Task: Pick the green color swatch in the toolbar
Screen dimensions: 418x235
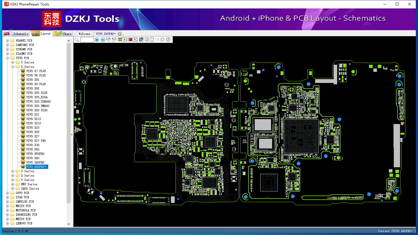Action: pos(120,40)
